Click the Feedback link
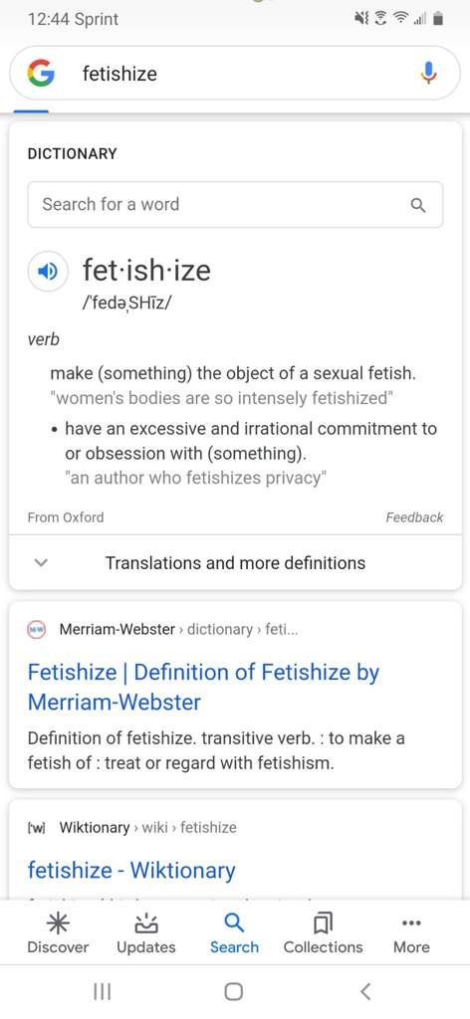The width and height of the screenshot is (470, 1019). click(x=414, y=517)
